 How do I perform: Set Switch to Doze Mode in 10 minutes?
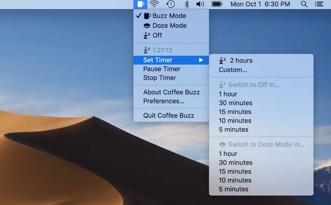click(x=261, y=180)
